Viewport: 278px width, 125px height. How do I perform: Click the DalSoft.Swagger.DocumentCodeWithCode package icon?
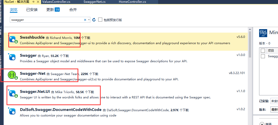pyautogui.click(x=13, y=111)
